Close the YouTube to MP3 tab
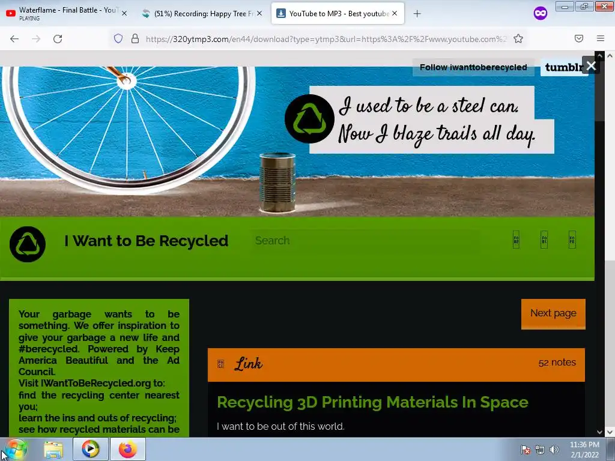Viewport: 615px width, 461px height. point(395,13)
